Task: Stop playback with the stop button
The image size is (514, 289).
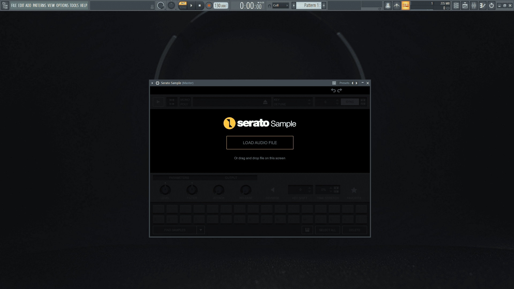Action: pyautogui.click(x=199, y=5)
